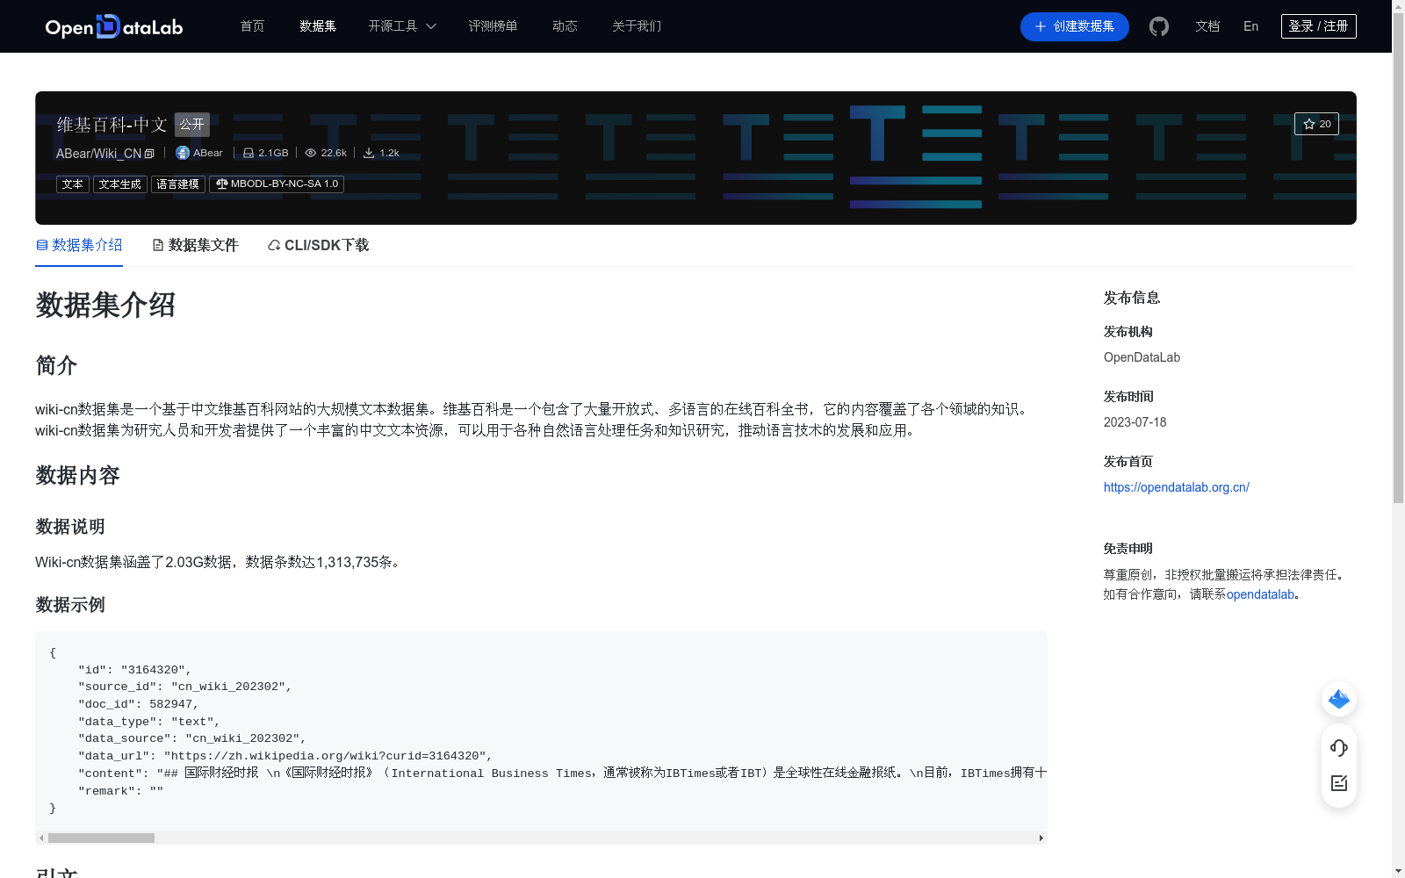Click the 登录 / 注册 button
This screenshot has height=878, width=1405.
click(1319, 26)
